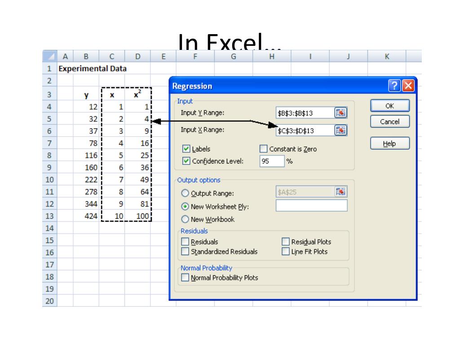Click cell containing 116

click(x=86, y=155)
